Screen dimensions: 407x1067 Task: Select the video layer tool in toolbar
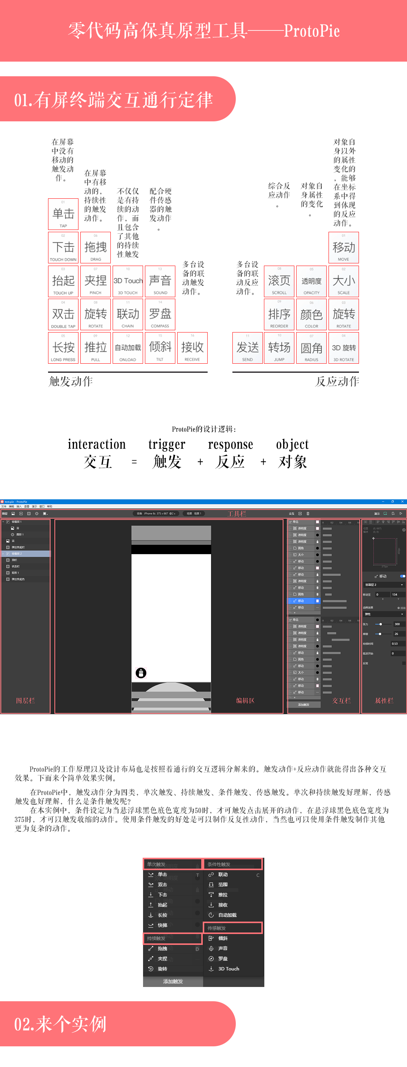[21, 514]
